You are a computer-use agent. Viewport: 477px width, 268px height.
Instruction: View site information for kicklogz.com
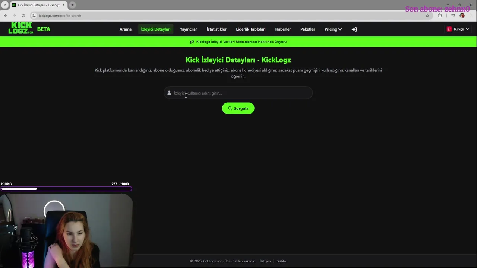[34, 16]
